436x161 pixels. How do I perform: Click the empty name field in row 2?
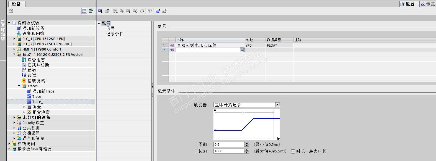(x=208, y=50)
